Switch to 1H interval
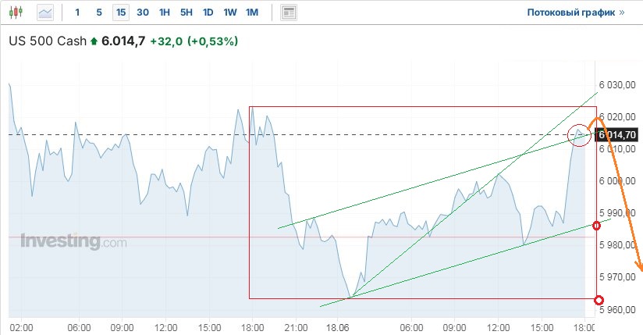643x335 pixels. point(165,12)
